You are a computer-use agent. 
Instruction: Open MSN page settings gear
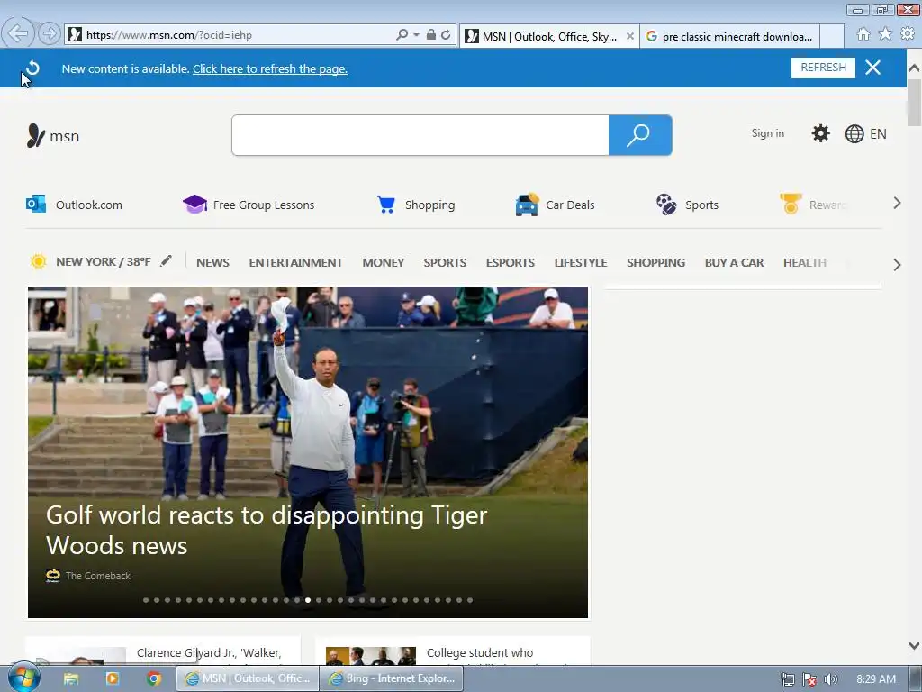(x=820, y=133)
